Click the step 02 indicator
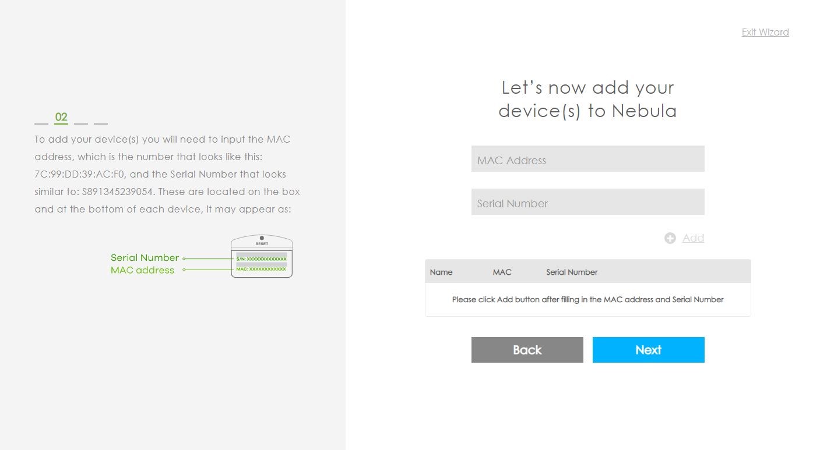 [61, 117]
